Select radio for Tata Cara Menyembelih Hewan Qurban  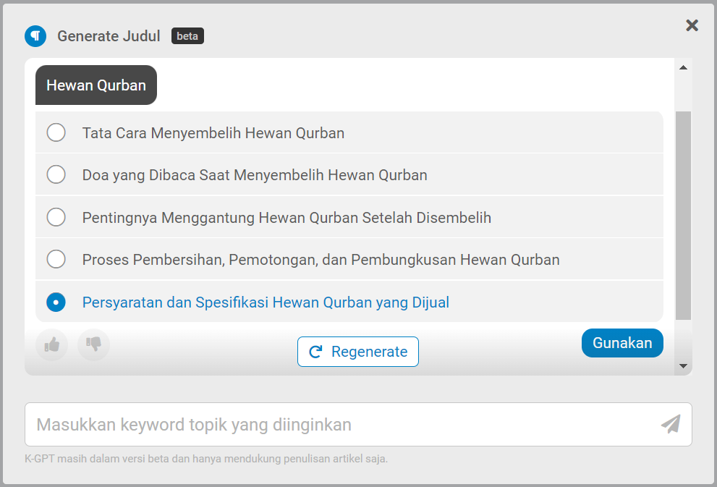[56, 132]
